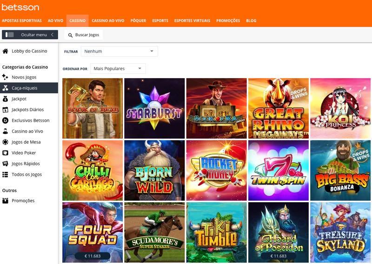Open the Promoções link under Outros

point(23,201)
